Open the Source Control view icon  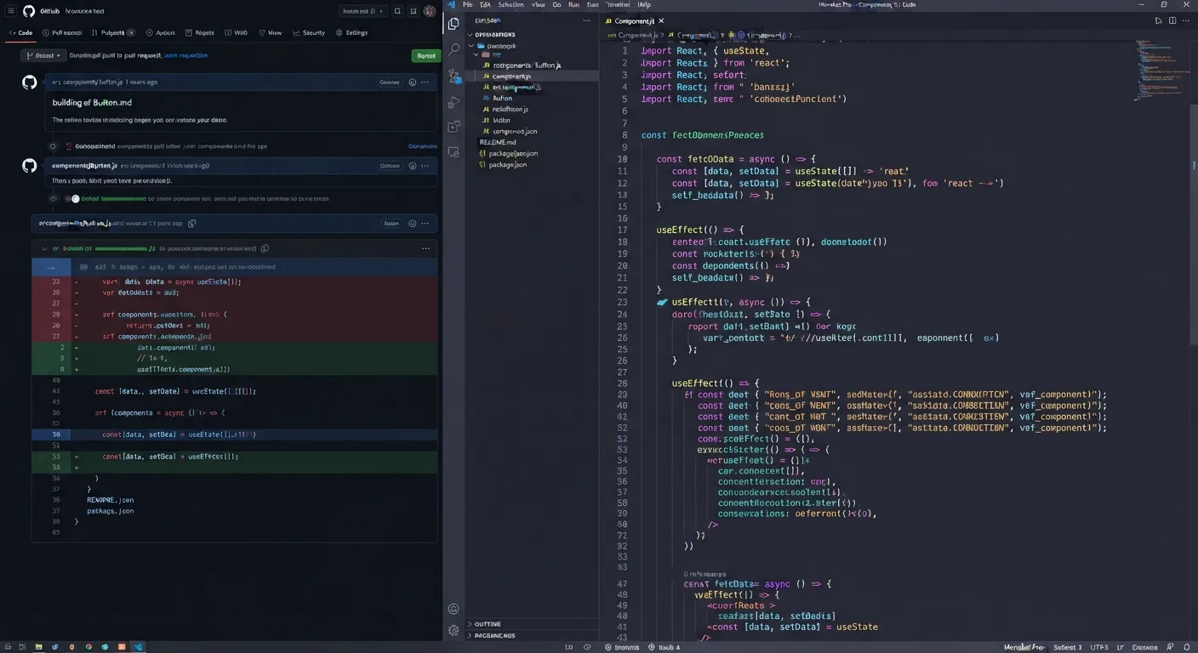454,76
